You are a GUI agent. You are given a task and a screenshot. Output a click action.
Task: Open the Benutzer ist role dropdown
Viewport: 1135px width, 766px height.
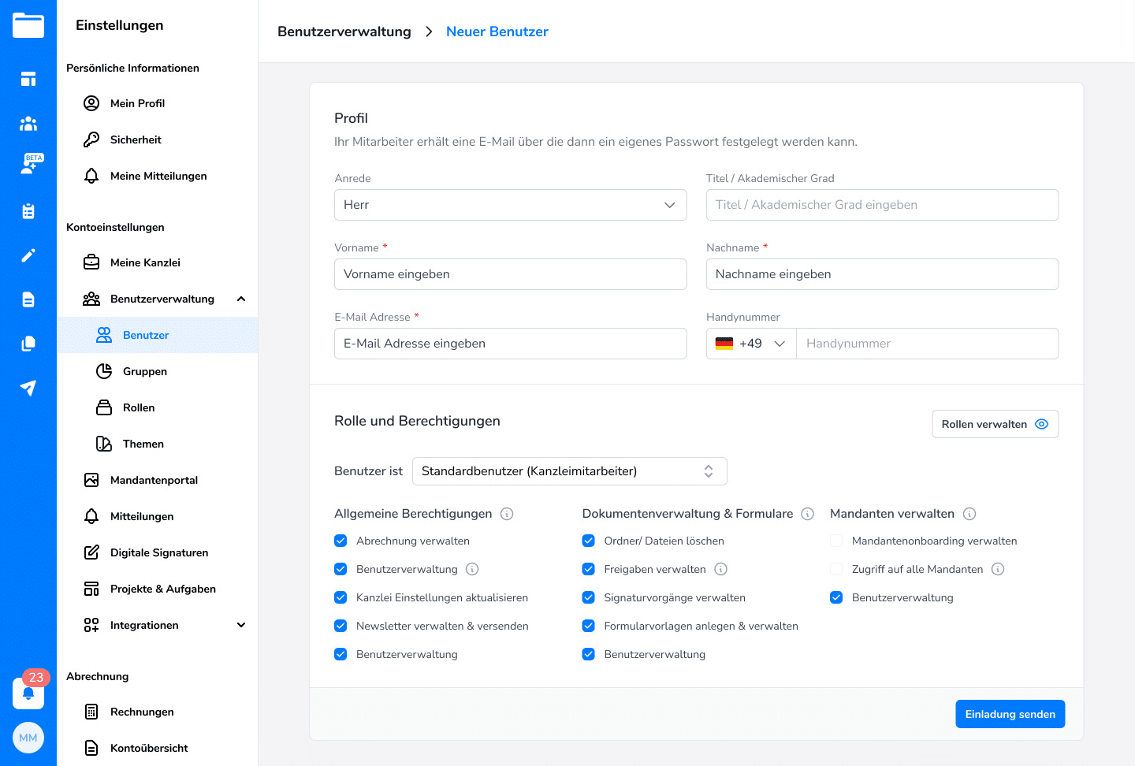569,471
